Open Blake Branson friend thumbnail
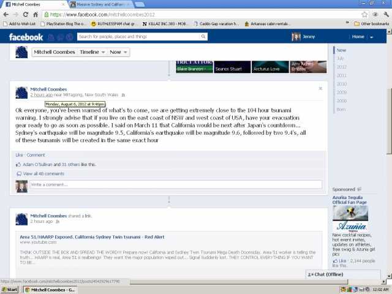Image resolution: width=392 pixels, height=294 pixels. point(194,67)
